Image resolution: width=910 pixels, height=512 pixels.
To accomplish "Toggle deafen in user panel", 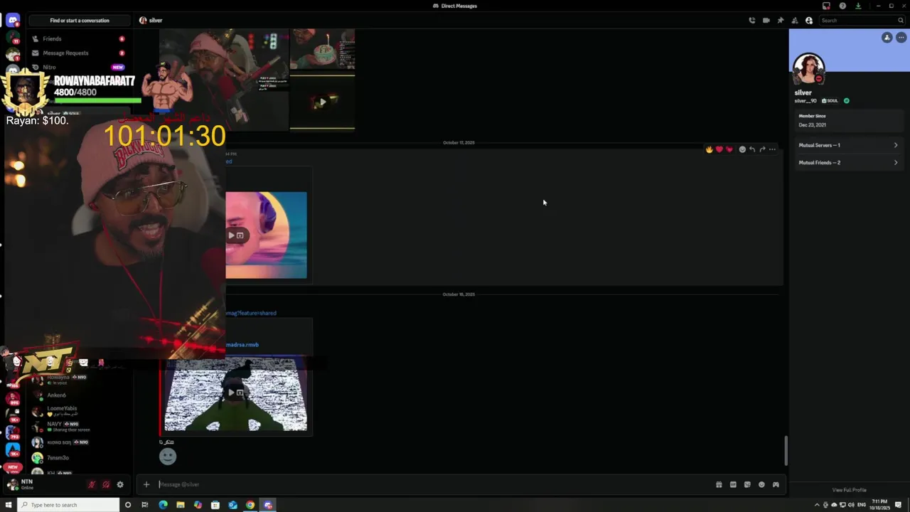I will pyautogui.click(x=105, y=484).
